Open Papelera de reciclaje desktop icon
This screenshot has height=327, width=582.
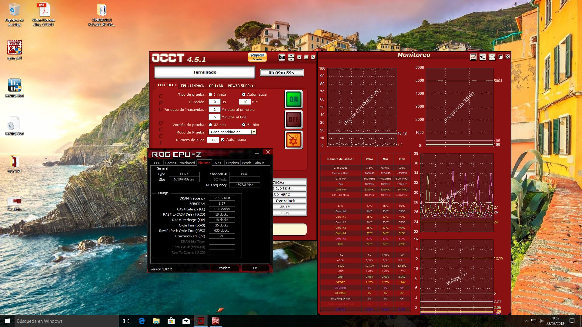(14, 15)
